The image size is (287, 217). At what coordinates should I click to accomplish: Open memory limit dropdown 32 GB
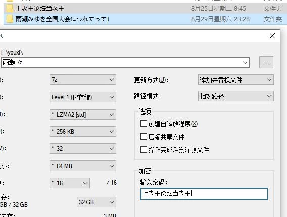point(97,202)
